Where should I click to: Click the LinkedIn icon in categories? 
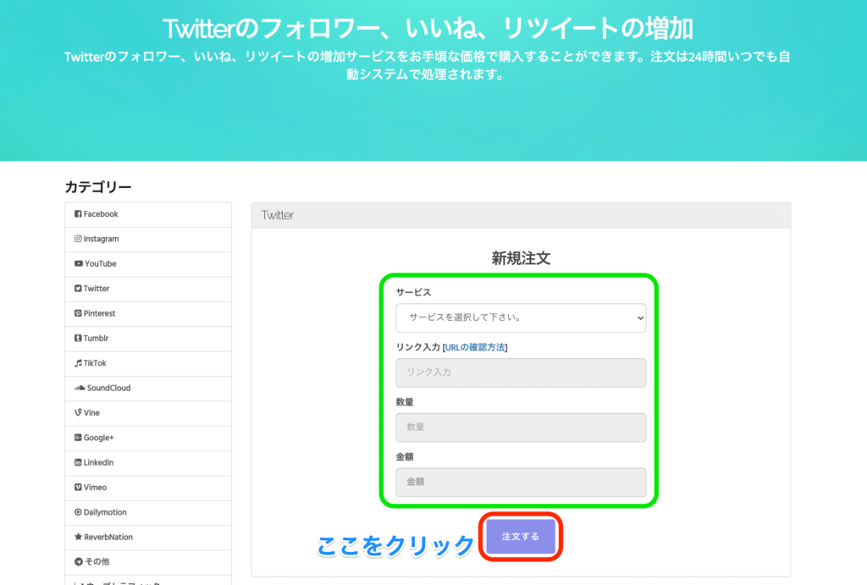coord(78,462)
